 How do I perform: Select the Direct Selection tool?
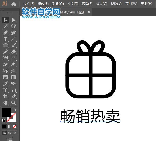pyautogui.click(x=14, y=20)
